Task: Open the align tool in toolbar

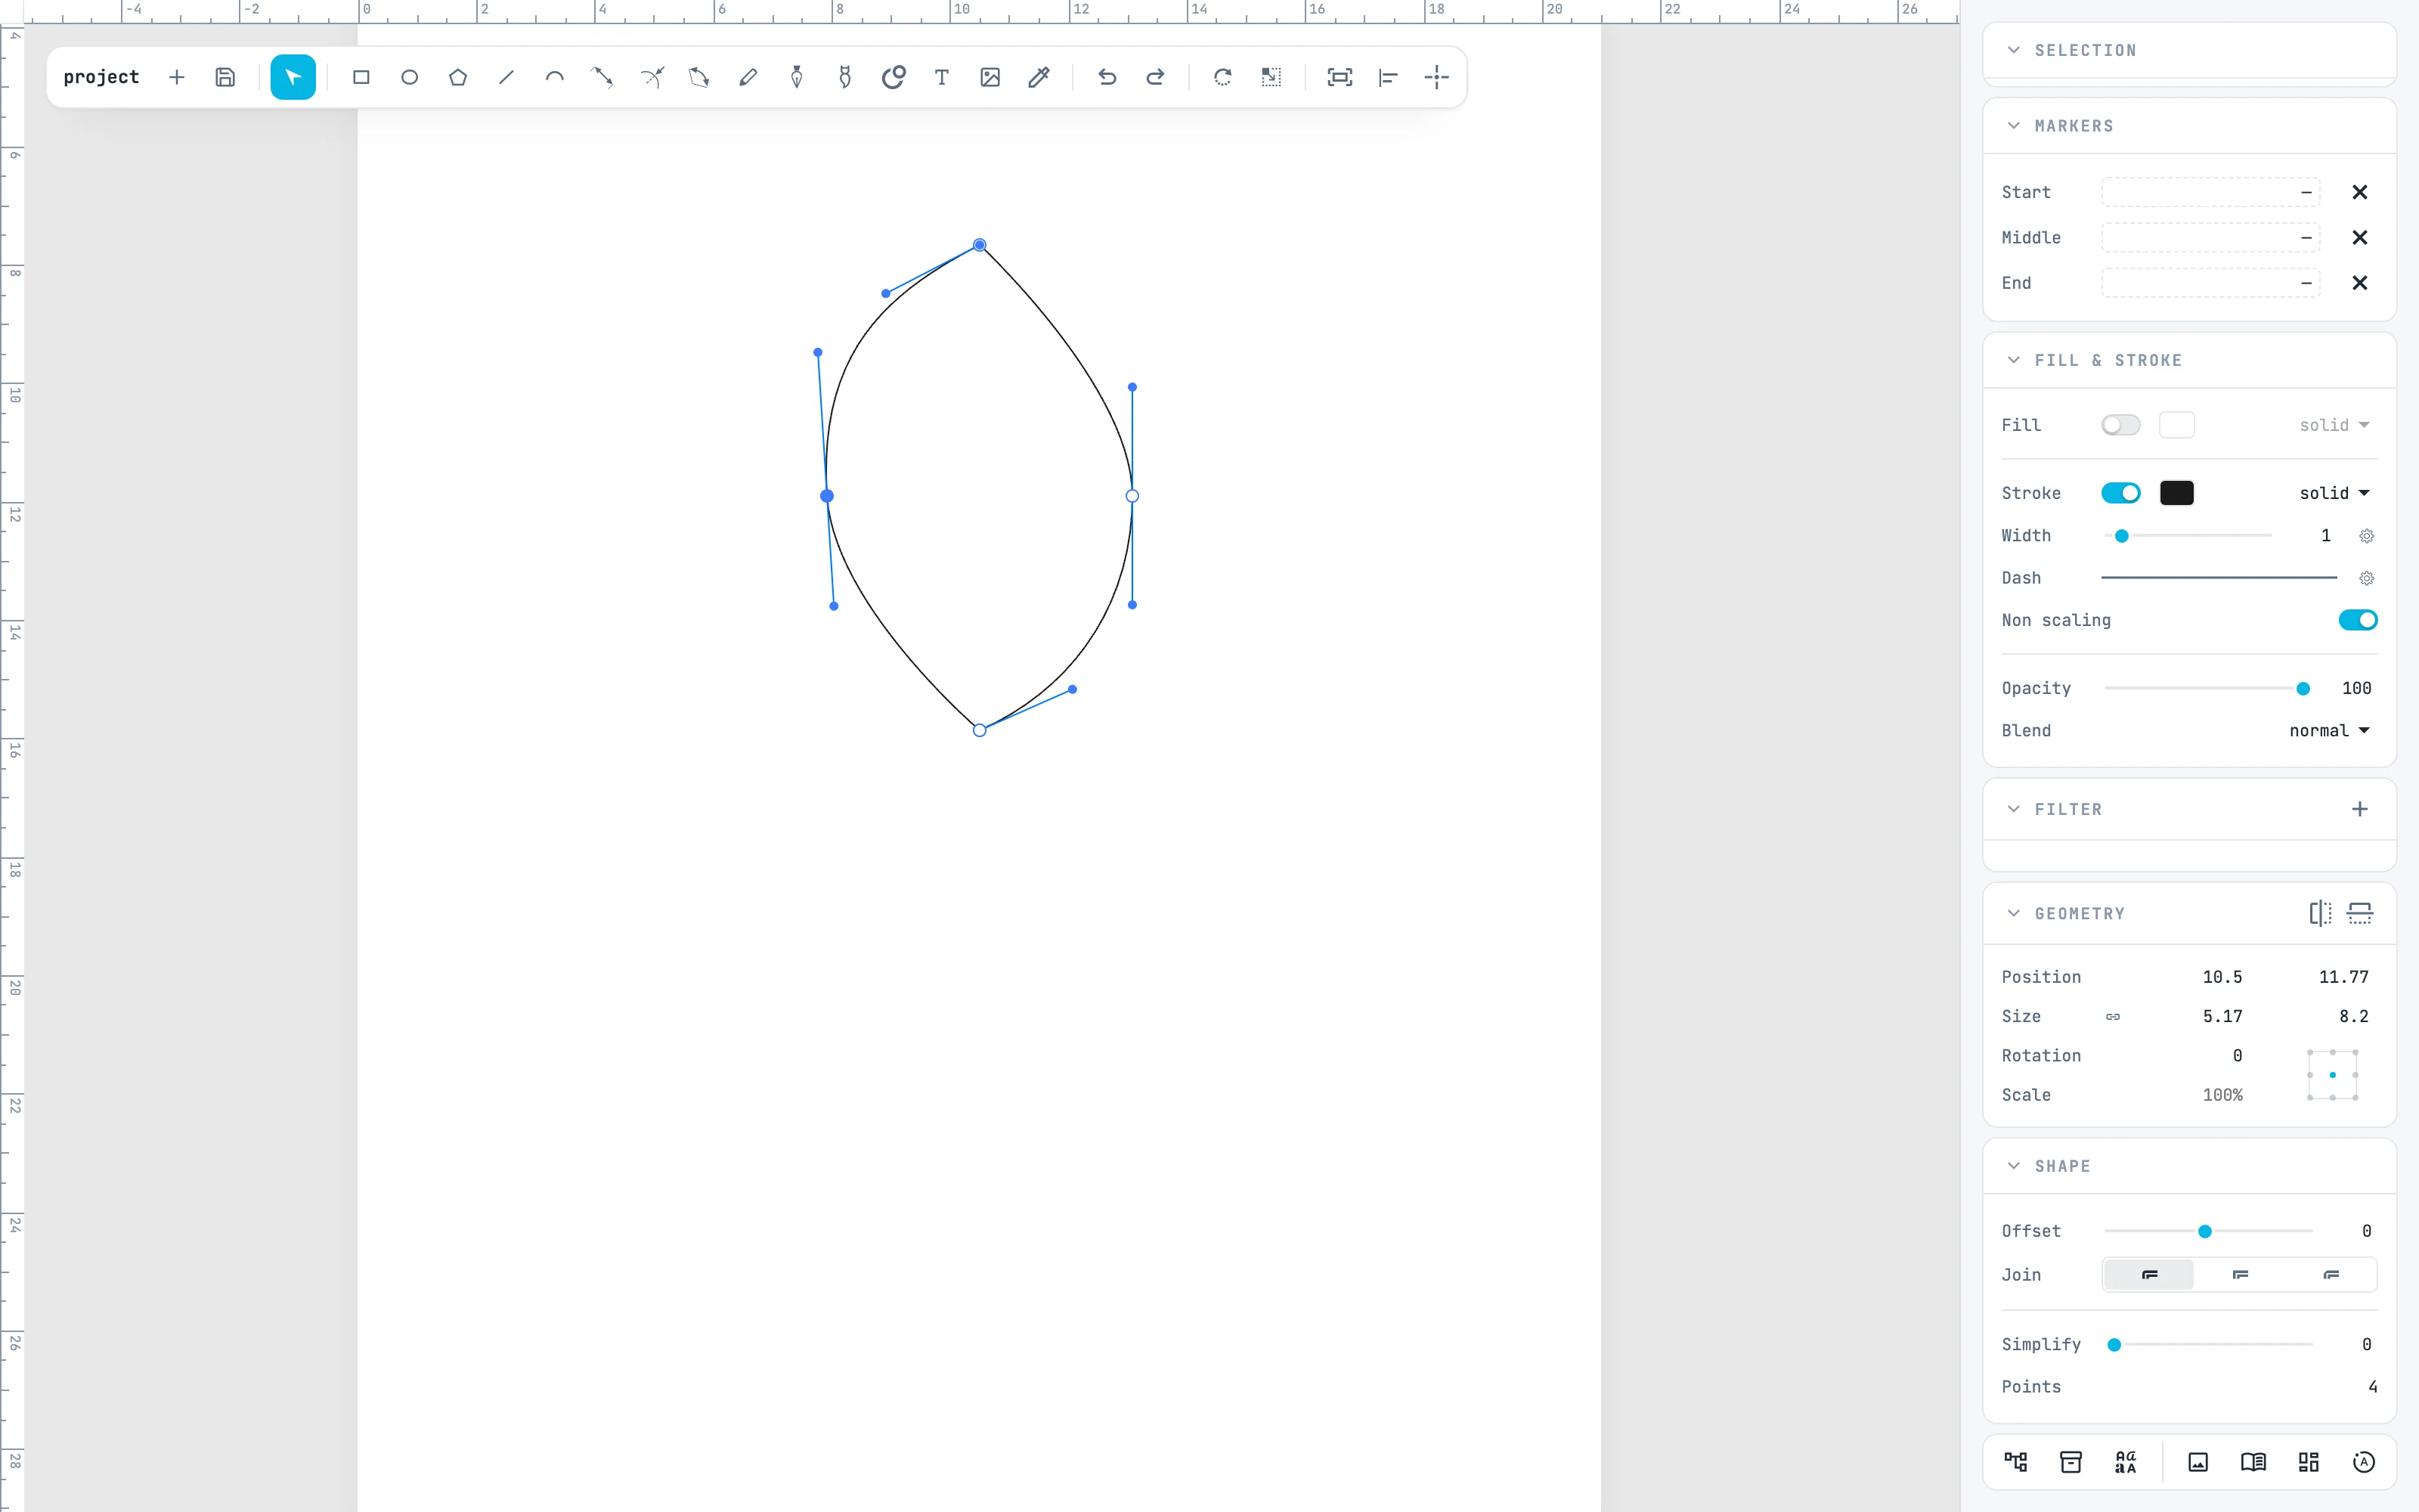Action: point(1387,77)
